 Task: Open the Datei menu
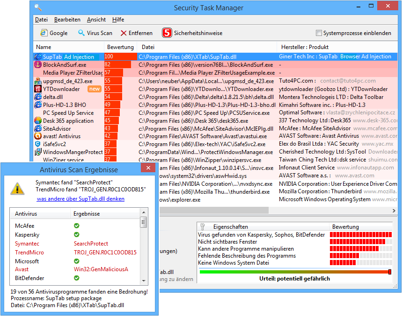coord(41,20)
